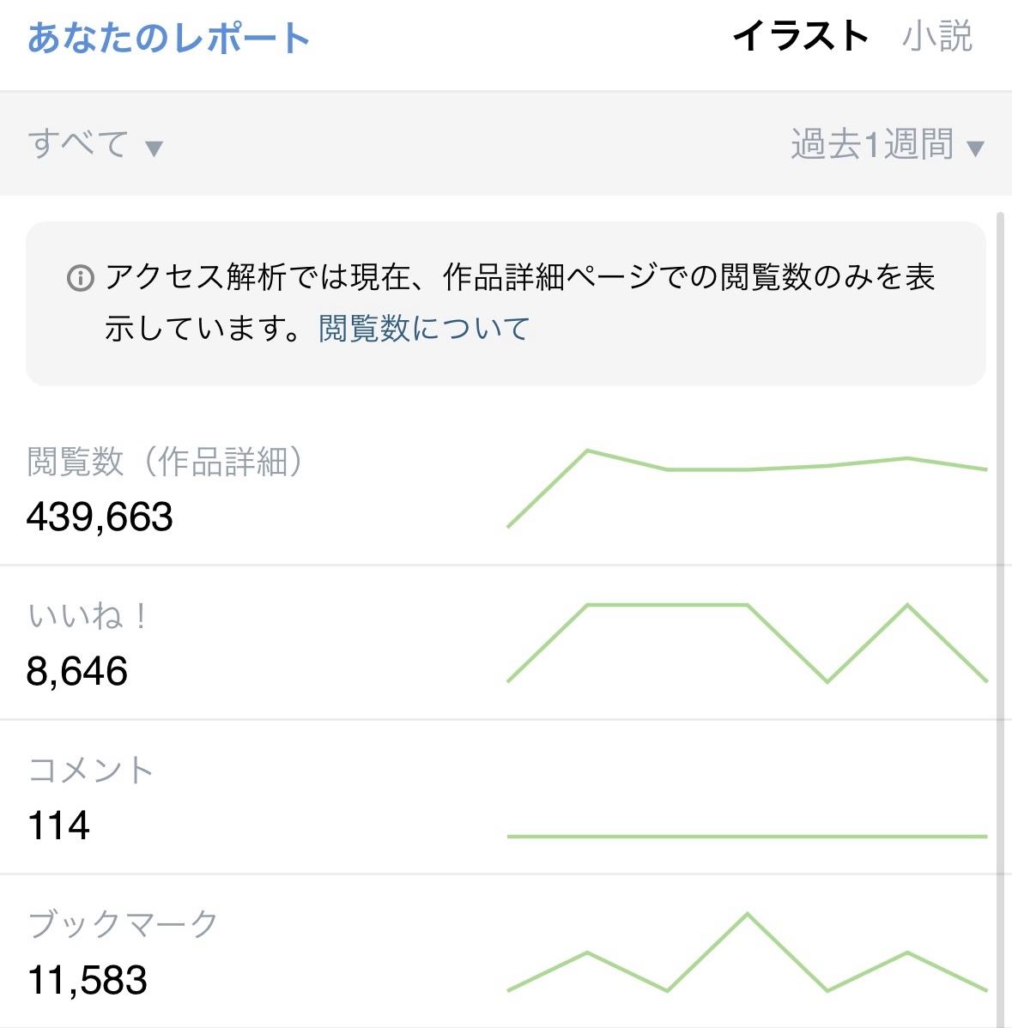The height and width of the screenshot is (1028, 1012).
Task: Select the いいね！ 8,646 stat row
Action: [x=258, y=644]
